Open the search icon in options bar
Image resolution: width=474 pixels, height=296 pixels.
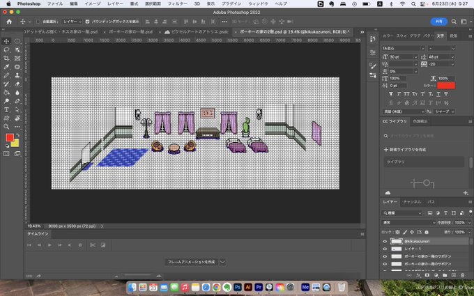point(454,22)
